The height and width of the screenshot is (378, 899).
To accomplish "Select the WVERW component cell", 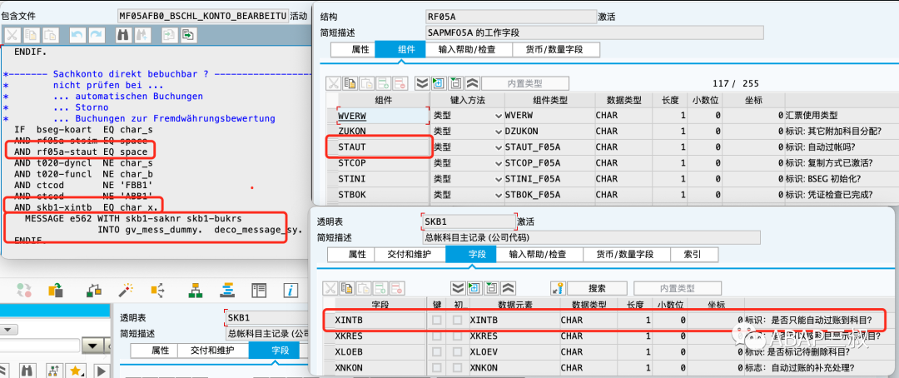I will 383,115.
